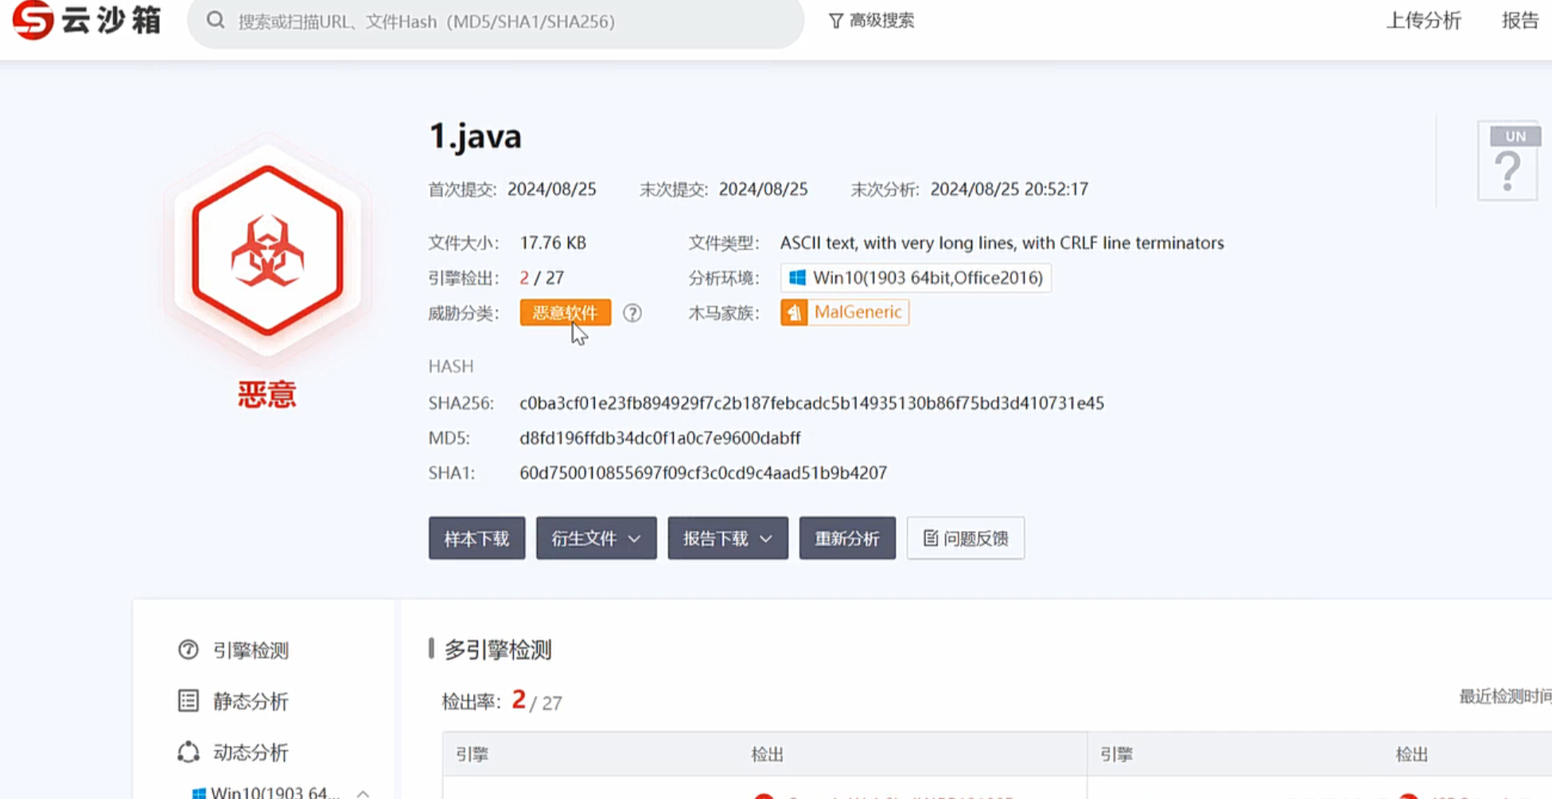The height and width of the screenshot is (799, 1552).
Task: Go to 静态分析 section
Action: 233,701
